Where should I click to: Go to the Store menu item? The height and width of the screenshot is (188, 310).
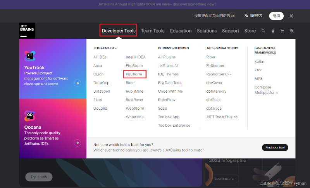coord(250,31)
